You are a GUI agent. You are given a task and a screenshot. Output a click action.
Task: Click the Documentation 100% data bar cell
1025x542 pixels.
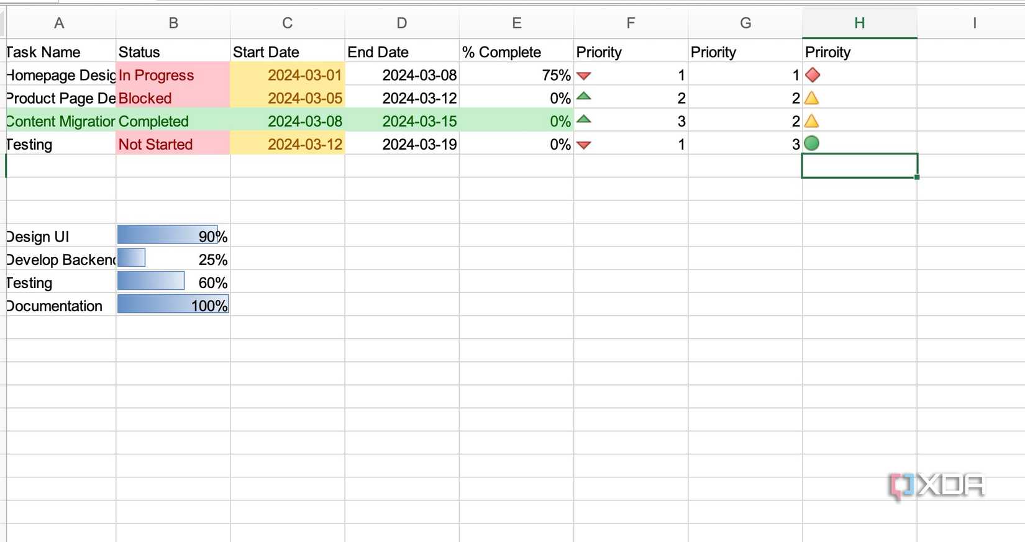173,305
